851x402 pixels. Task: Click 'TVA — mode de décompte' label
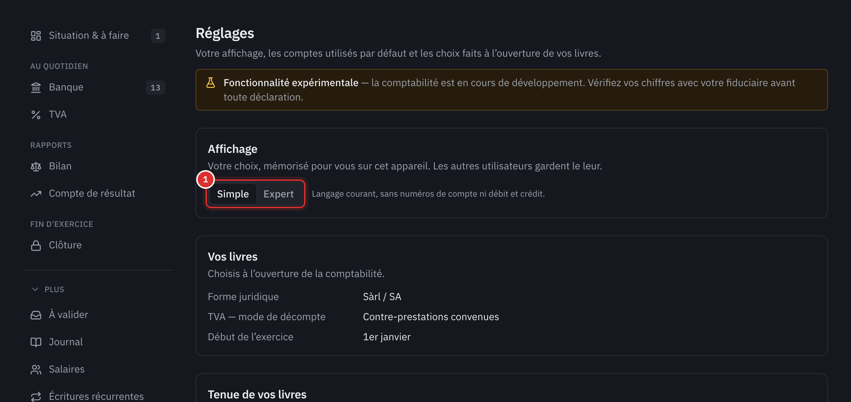267,317
